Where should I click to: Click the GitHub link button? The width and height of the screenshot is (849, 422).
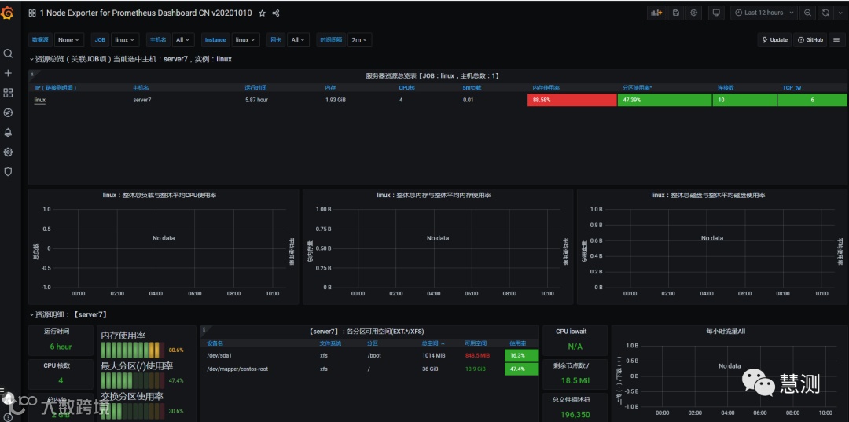coord(810,40)
